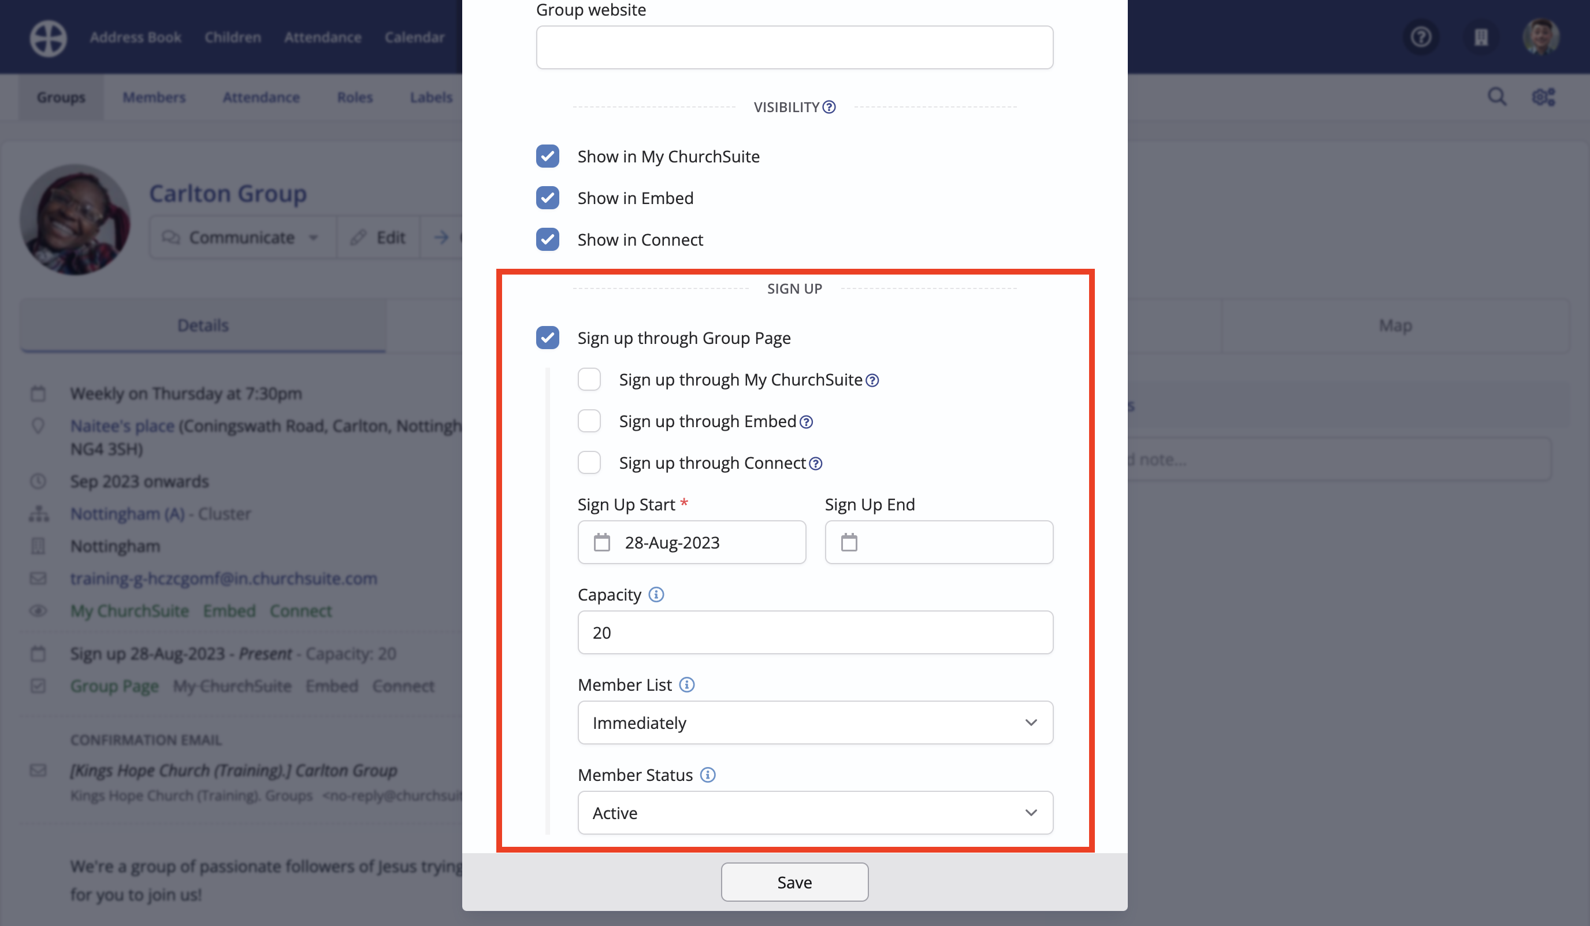Viewport: 1590px width, 926px height.
Task: Click the ChurchSuite logo icon
Action: [49, 38]
